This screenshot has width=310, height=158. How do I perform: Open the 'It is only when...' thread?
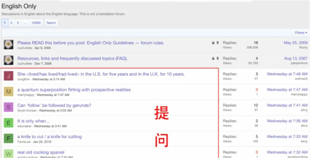[33, 121]
